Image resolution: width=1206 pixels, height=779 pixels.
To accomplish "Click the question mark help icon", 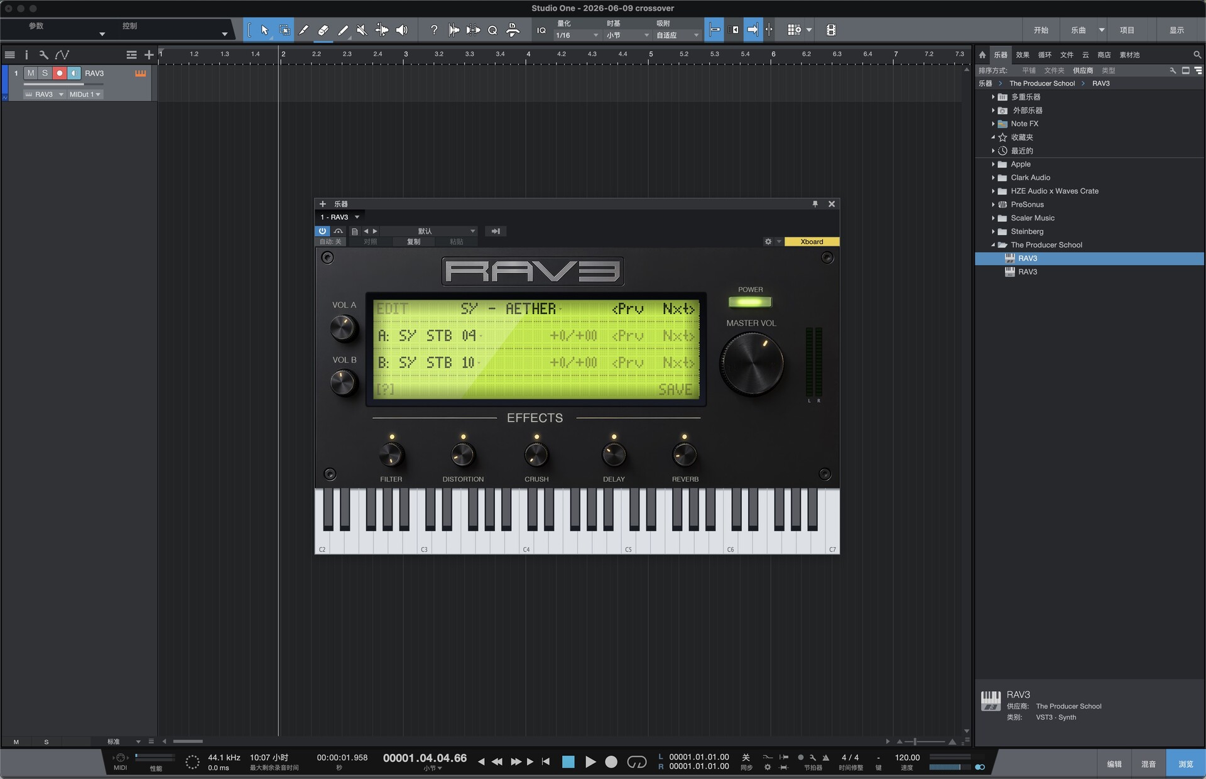I will [433, 30].
